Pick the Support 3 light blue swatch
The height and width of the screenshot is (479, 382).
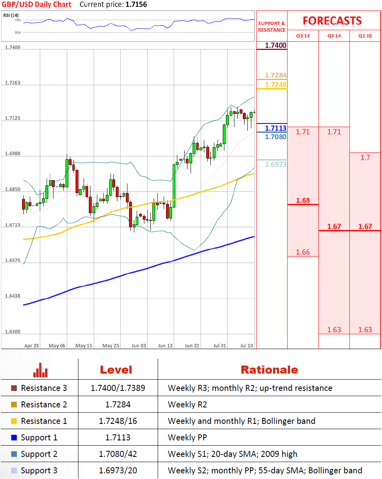click(14, 471)
